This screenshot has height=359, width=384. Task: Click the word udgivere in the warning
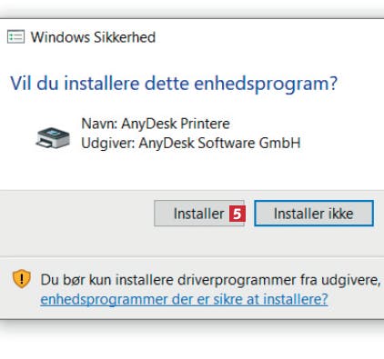pyautogui.click(x=351, y=280)
